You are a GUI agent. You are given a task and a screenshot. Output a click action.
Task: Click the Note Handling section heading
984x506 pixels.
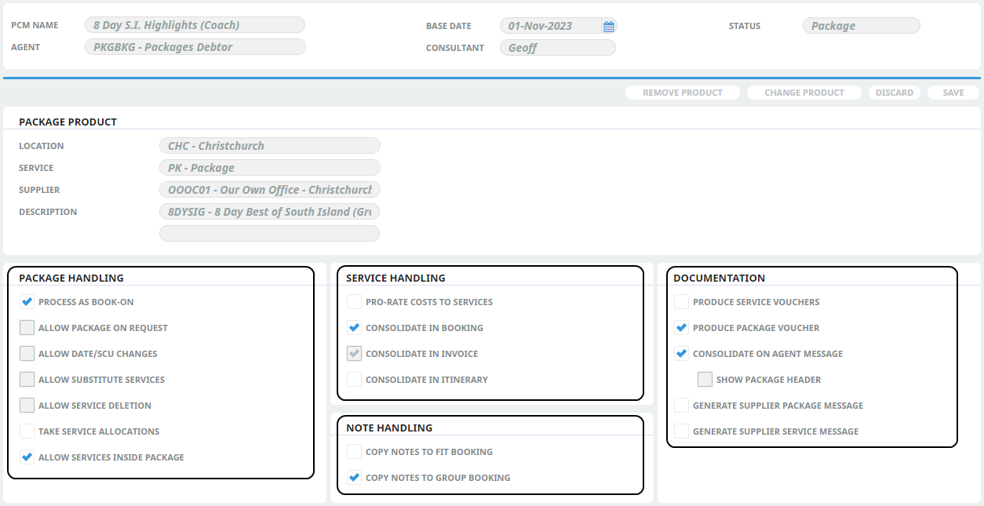(389, 428)
